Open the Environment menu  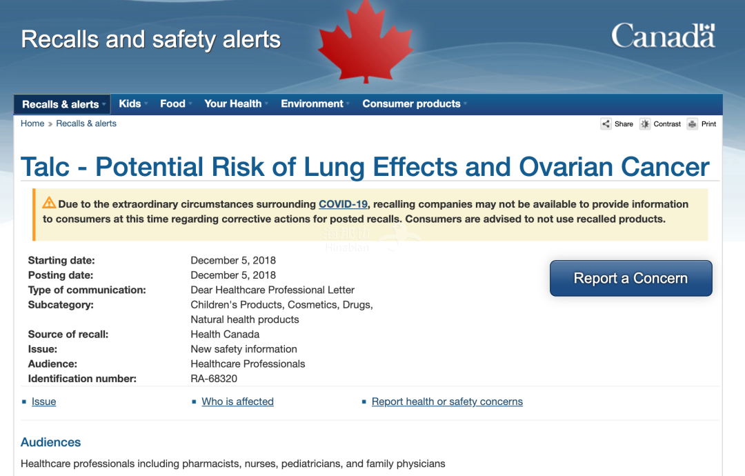(315, 103)
